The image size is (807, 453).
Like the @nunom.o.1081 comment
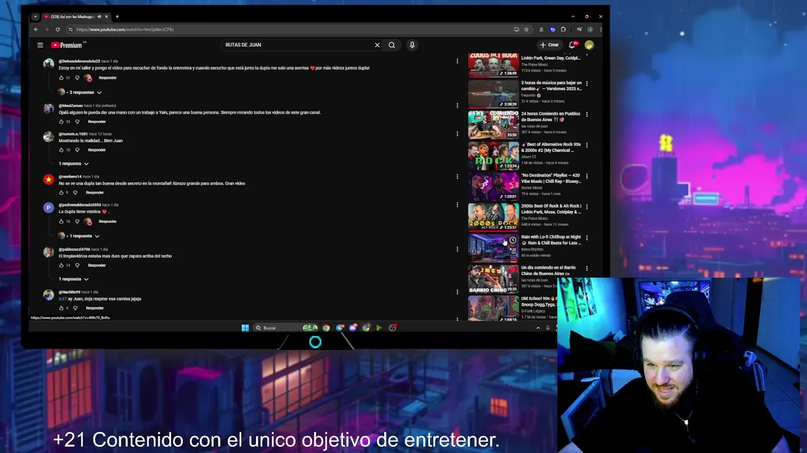61,150
